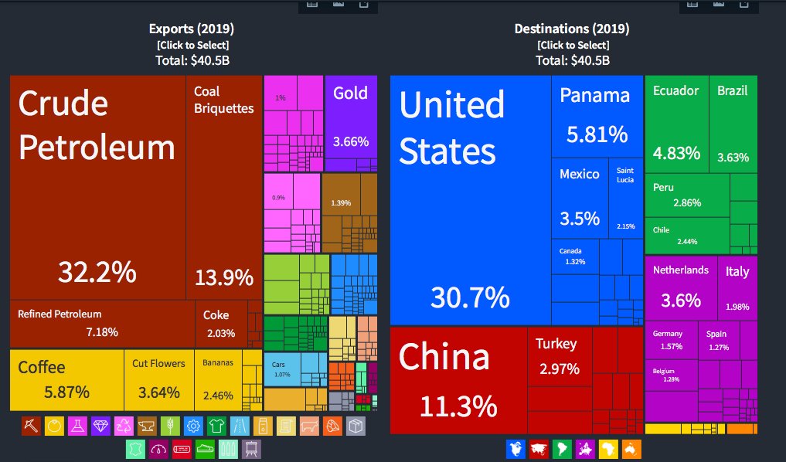
Task: Select the paper goods scroll icon
Action: tap(286, 426)
